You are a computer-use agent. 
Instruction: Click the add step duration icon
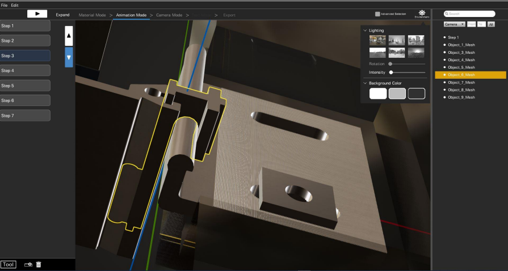click(28, 265)
